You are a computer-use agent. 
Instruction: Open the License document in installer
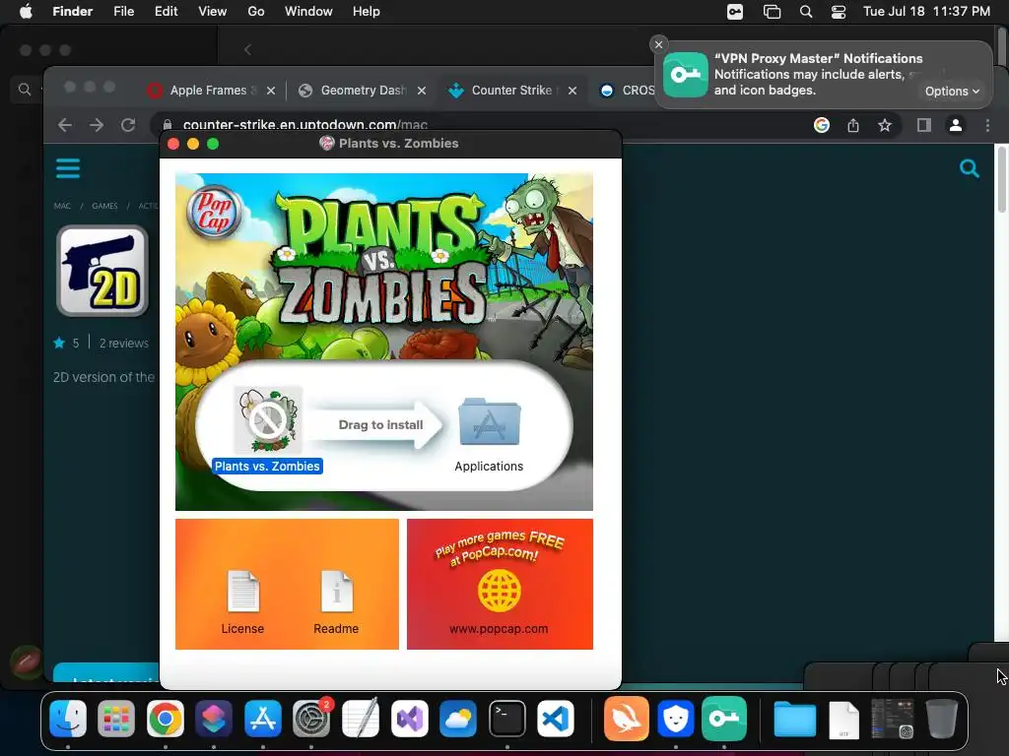[242, 592]
